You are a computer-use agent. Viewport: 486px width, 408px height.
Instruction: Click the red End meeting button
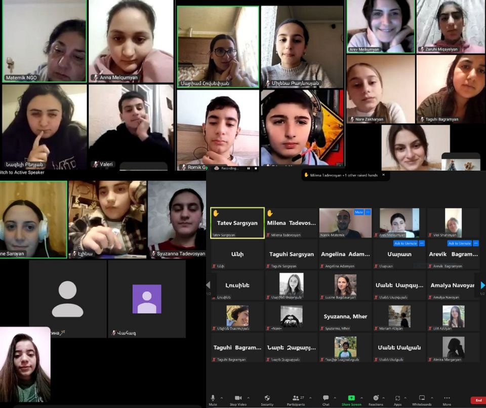pyautogui.click(x=478, y=400)
